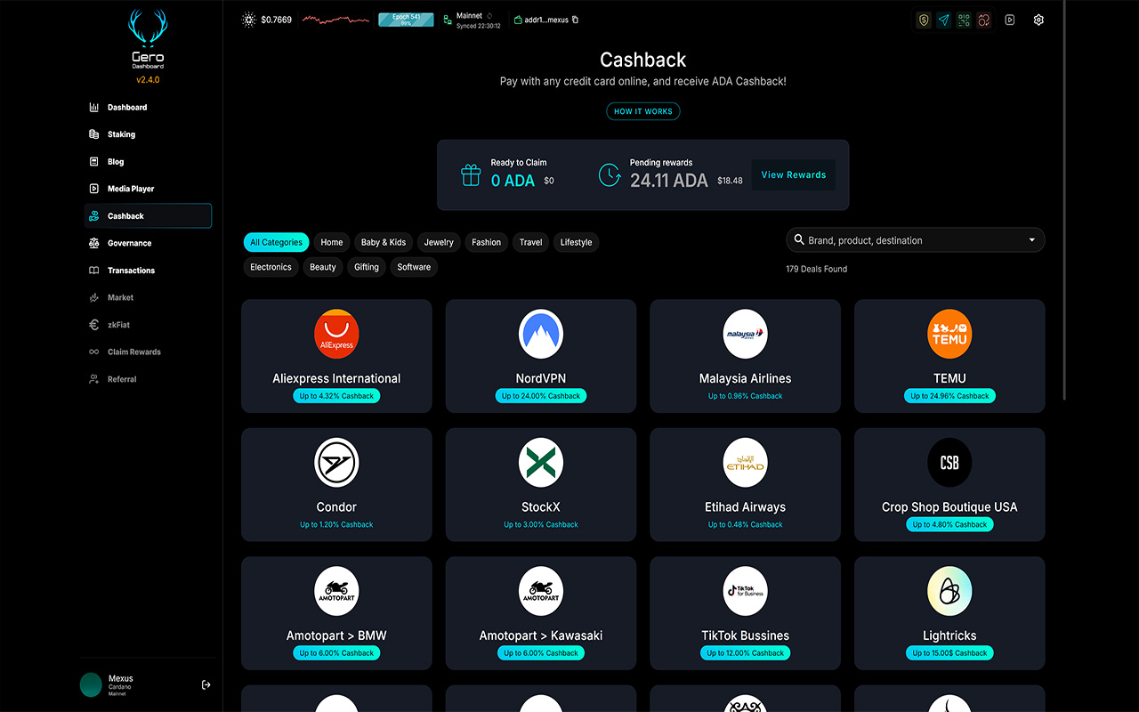Viewport: 1139px width, 712px height.
Task: Open Send with the paper plane icon
Action: [x=944, y=20]
